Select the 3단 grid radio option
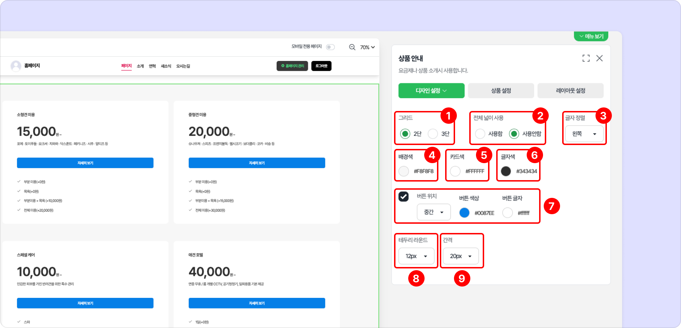The width and height of the screenshot is (681, 328). click(x=433, y=134)
